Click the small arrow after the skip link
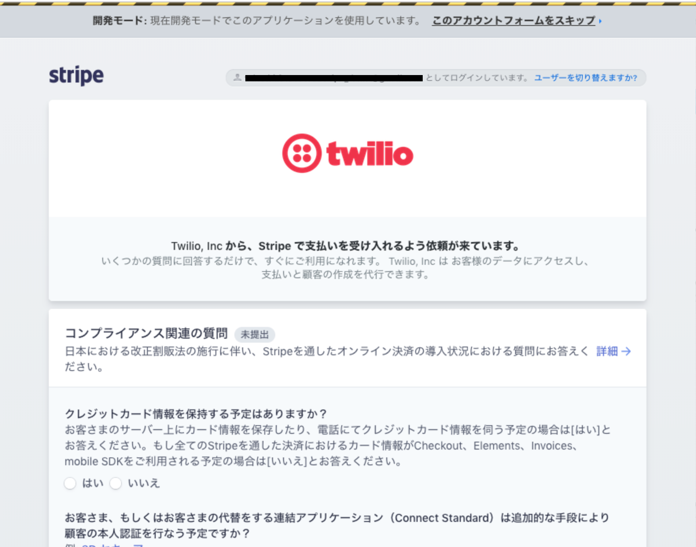The height and width of the screenshot is (547, 696). (600, 21)
